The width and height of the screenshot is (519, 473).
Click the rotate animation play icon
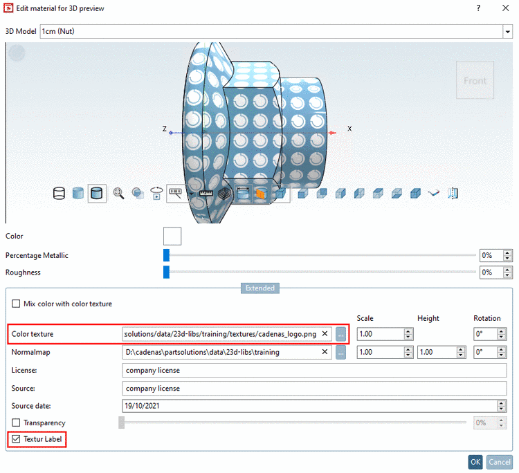[x=156, y=194]
